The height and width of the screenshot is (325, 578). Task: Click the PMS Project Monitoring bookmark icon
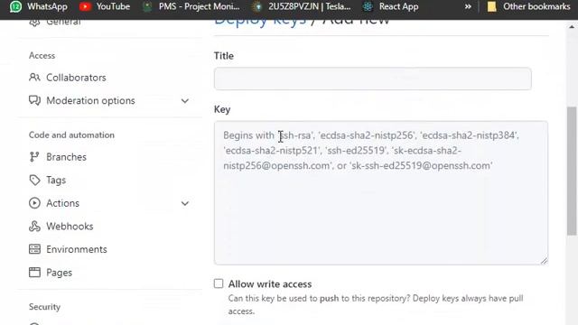coord(147,6)
